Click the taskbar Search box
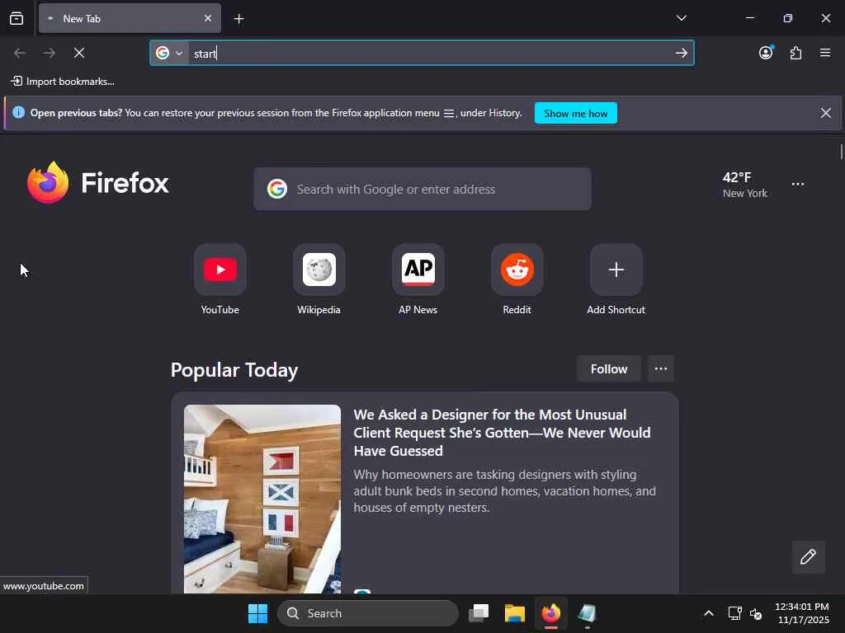The width and height of the screenshot is (845, 633). 367,613
